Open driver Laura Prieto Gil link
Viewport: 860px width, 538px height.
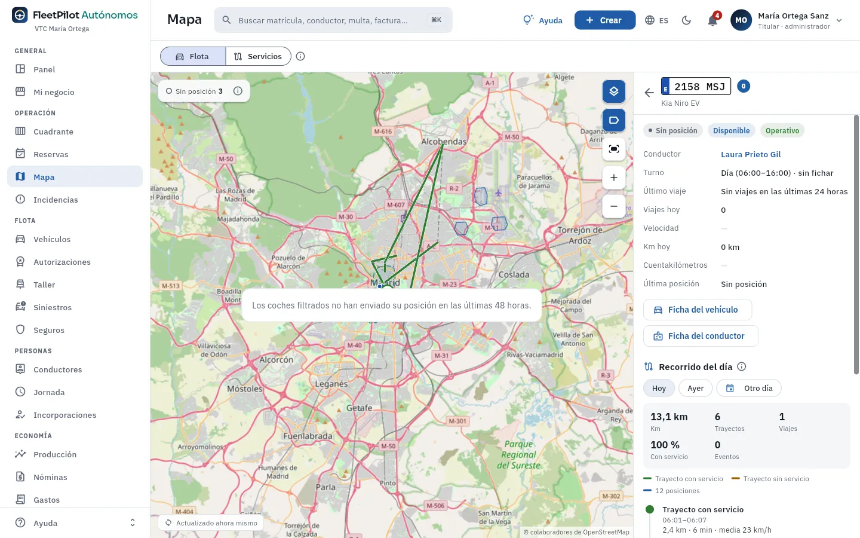point(751,154)
